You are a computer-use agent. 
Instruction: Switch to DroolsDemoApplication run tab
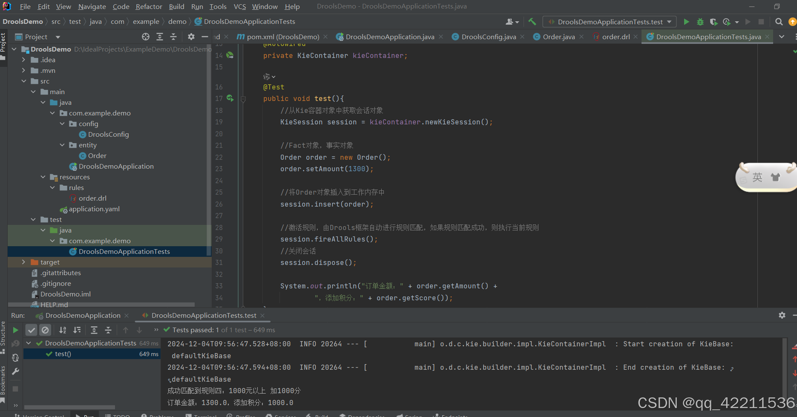pyautogui.click(x=83, y=315)
